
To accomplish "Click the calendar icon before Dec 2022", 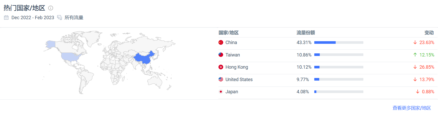I will [6, 18].
